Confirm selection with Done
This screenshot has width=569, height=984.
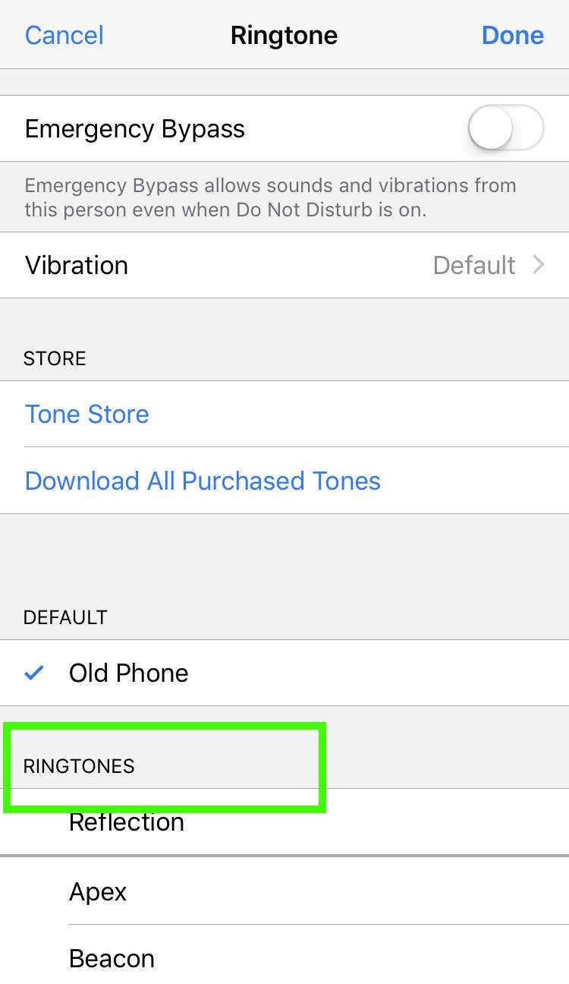tap(513, 35)
